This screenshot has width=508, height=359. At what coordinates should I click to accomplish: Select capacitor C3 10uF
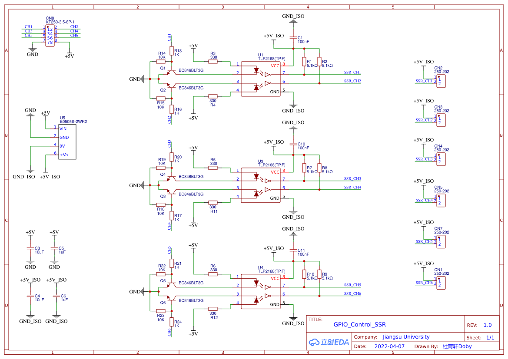click(30, 249)
